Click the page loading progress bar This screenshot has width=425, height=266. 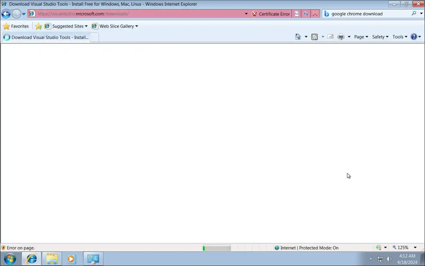click(216, 248)
